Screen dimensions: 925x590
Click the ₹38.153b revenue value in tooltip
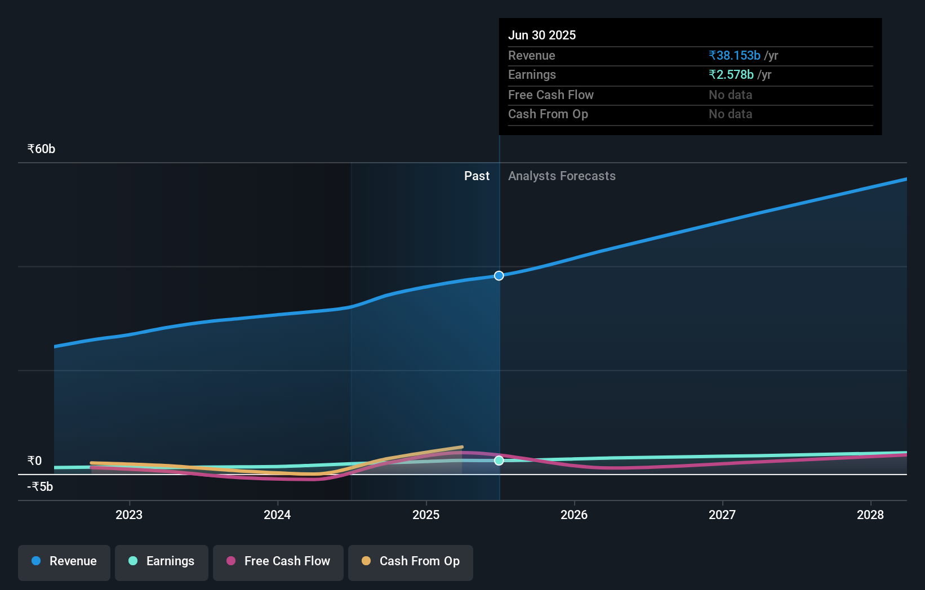(735, 56)
